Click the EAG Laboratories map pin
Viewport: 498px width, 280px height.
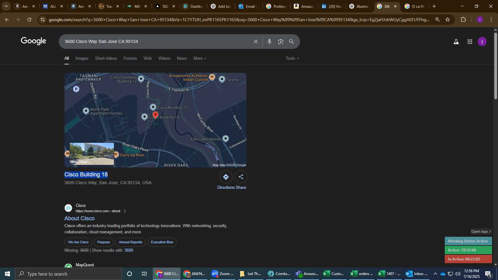(226, 138)
